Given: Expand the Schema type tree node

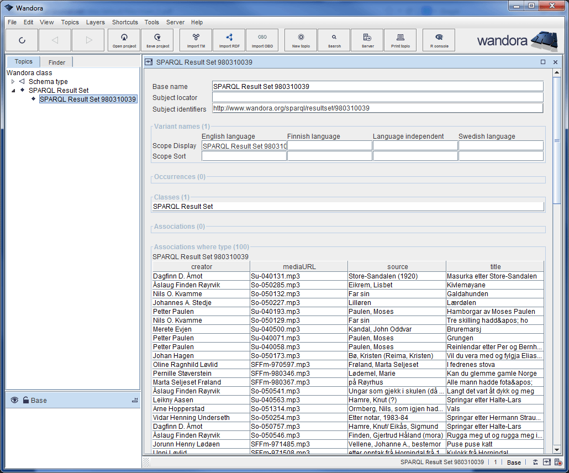Looking at the screenshot, I should click(x=13, y=81).
